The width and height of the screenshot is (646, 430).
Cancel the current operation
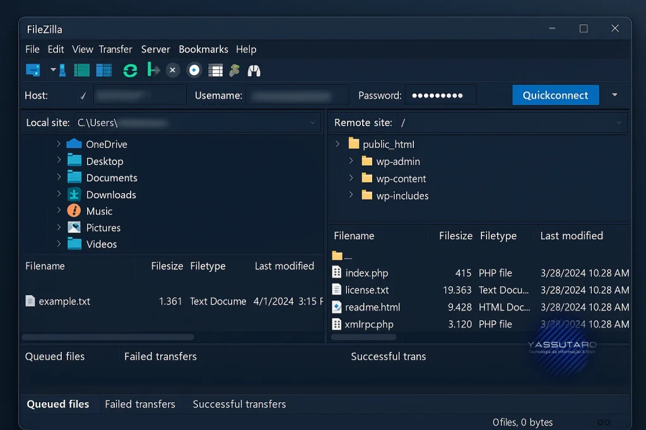173,70
